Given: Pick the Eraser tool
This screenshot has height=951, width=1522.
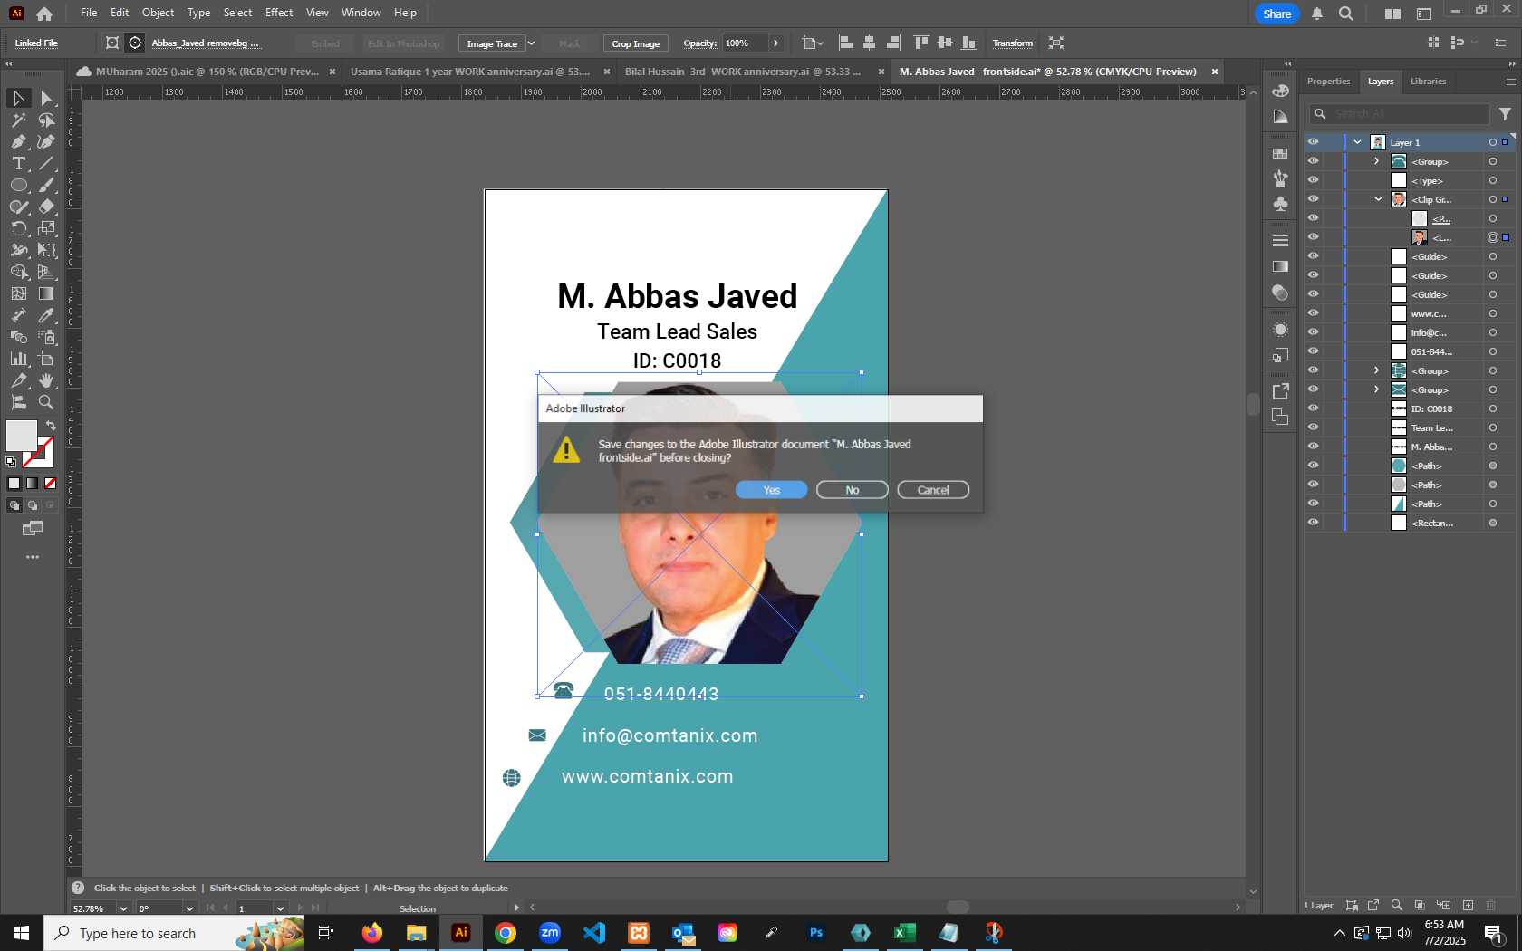Looking at the screenshot, I should tap(46, 207).
